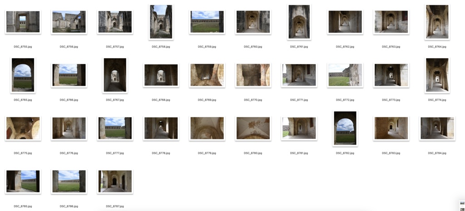Select the DSC_8780.jpg thumbnail
Image resolution: width=465 pixels, height=211 pixels.
tap(253, 128)
